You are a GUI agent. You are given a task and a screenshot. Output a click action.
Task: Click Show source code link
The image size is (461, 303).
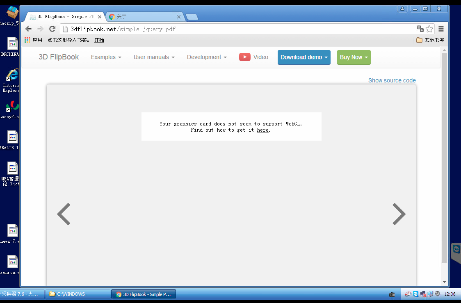point(392,80)
